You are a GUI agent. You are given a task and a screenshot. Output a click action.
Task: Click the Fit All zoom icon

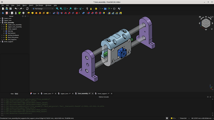click(57, 9)
